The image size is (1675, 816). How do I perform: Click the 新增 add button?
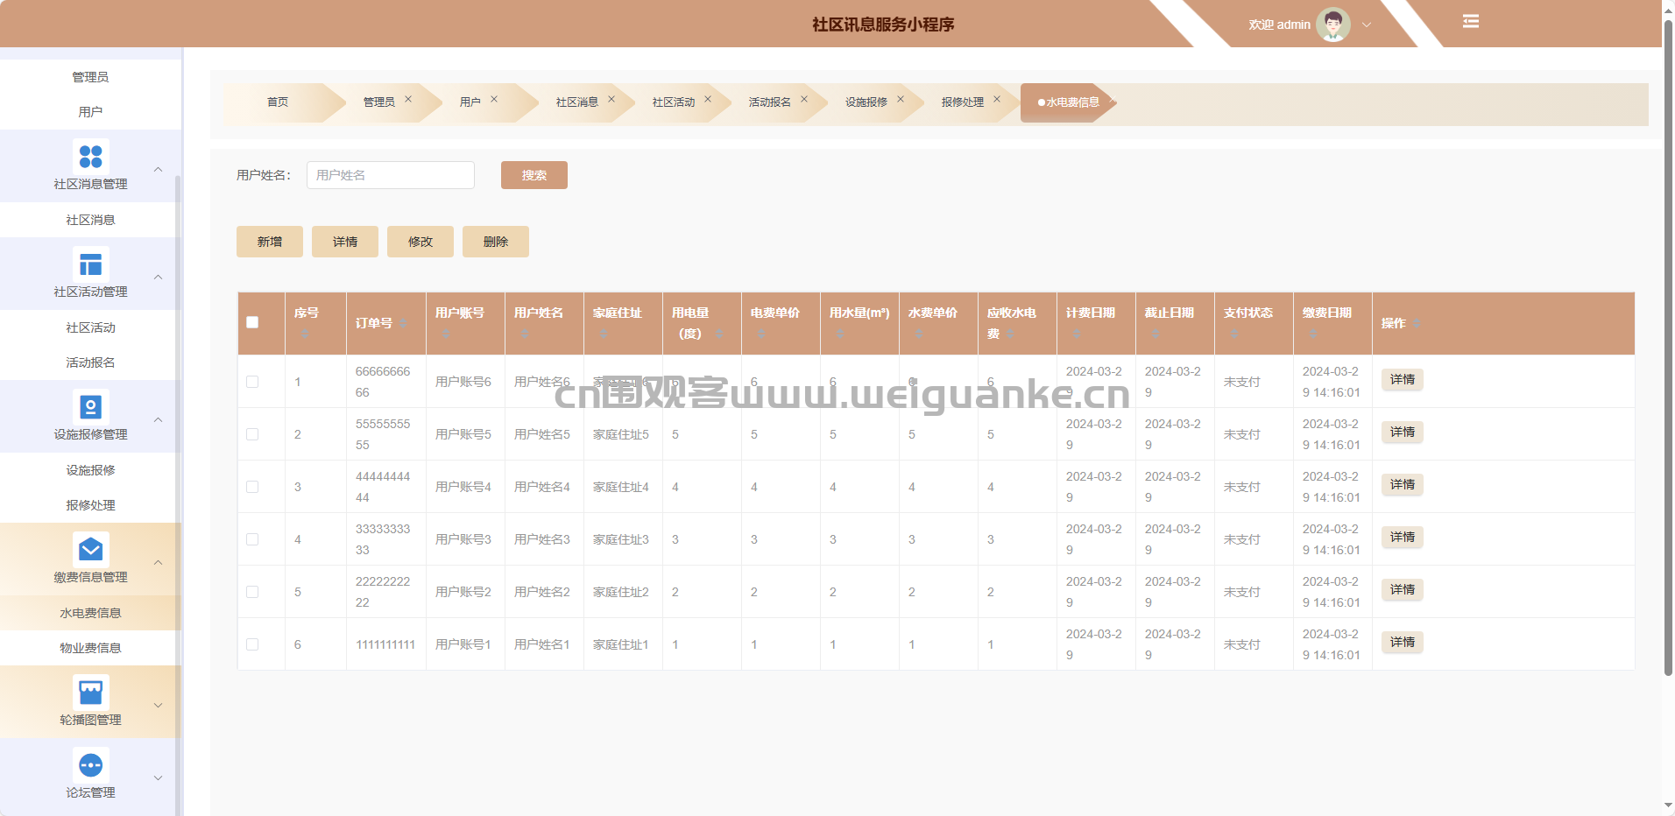[x=270, y=242]
